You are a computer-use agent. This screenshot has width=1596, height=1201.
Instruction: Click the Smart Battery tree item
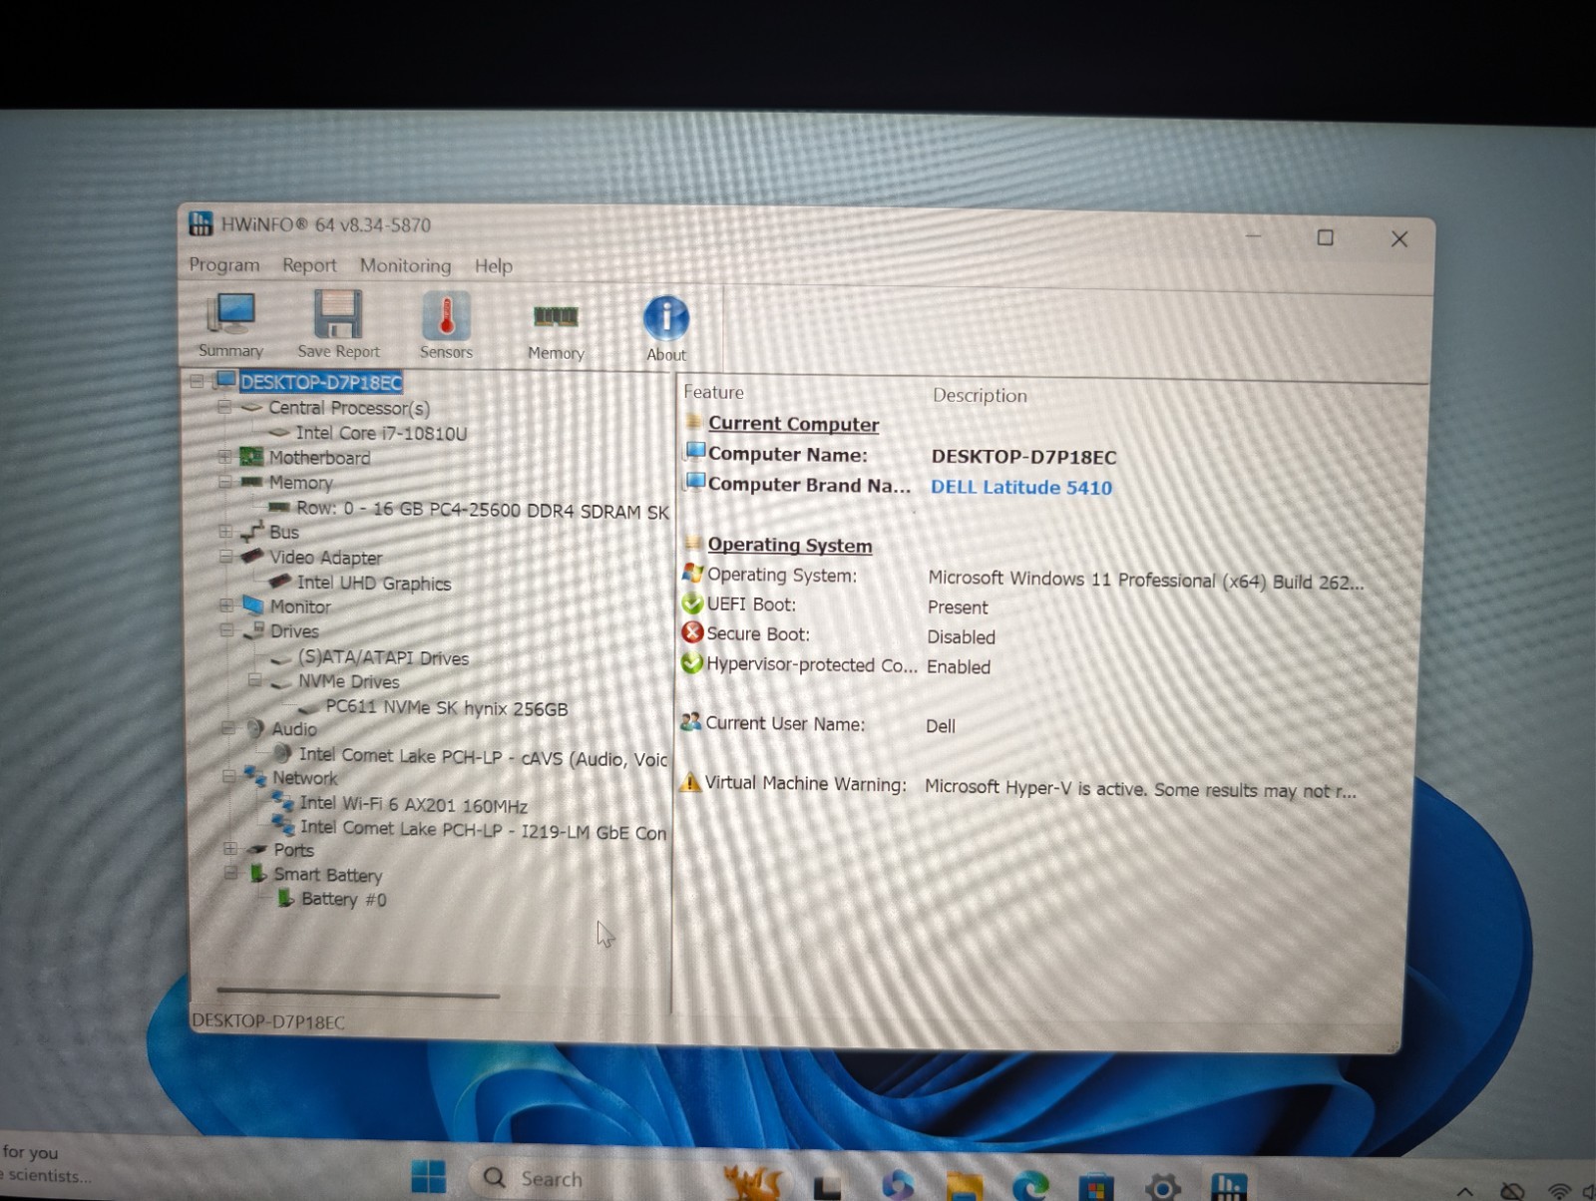(x=328, y=875)
